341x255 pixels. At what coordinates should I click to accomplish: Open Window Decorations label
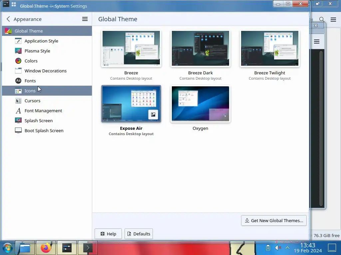pos(45,71)
